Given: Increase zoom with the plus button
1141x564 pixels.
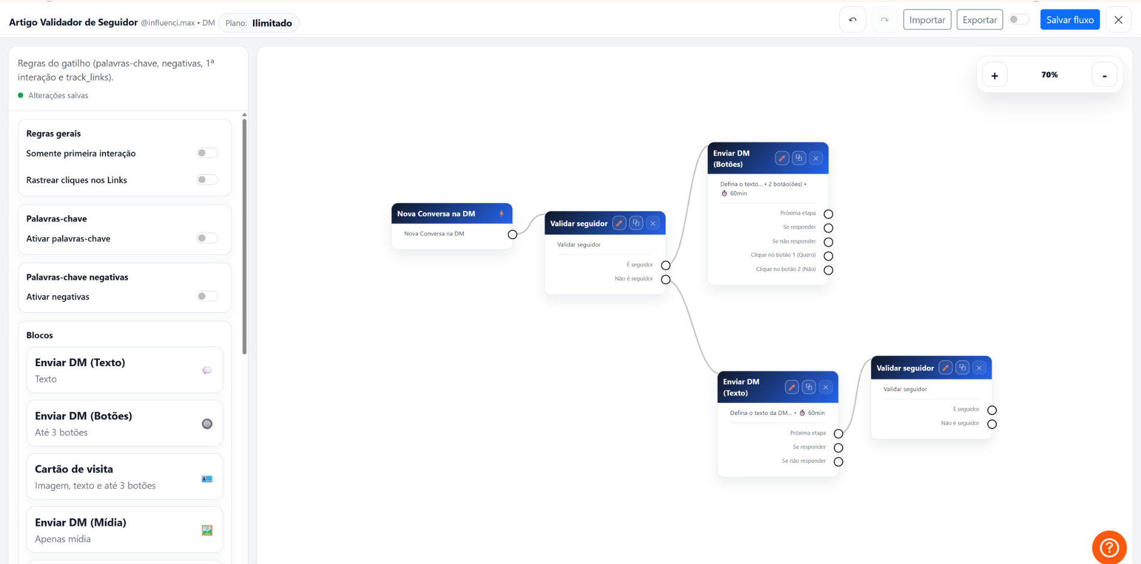Looking at the screenshot, I should [995, 76].
